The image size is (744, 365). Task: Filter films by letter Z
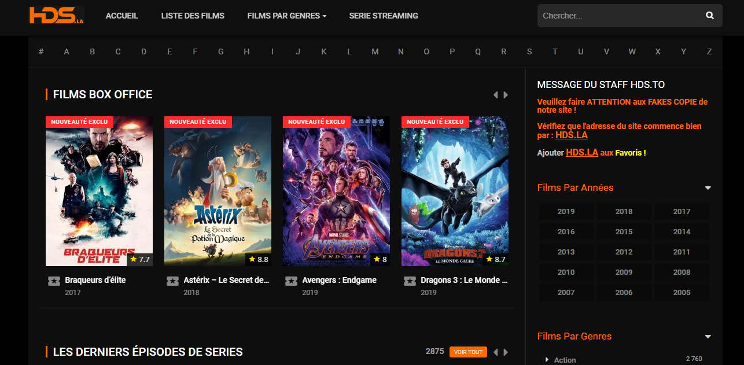tap(709, 51)
